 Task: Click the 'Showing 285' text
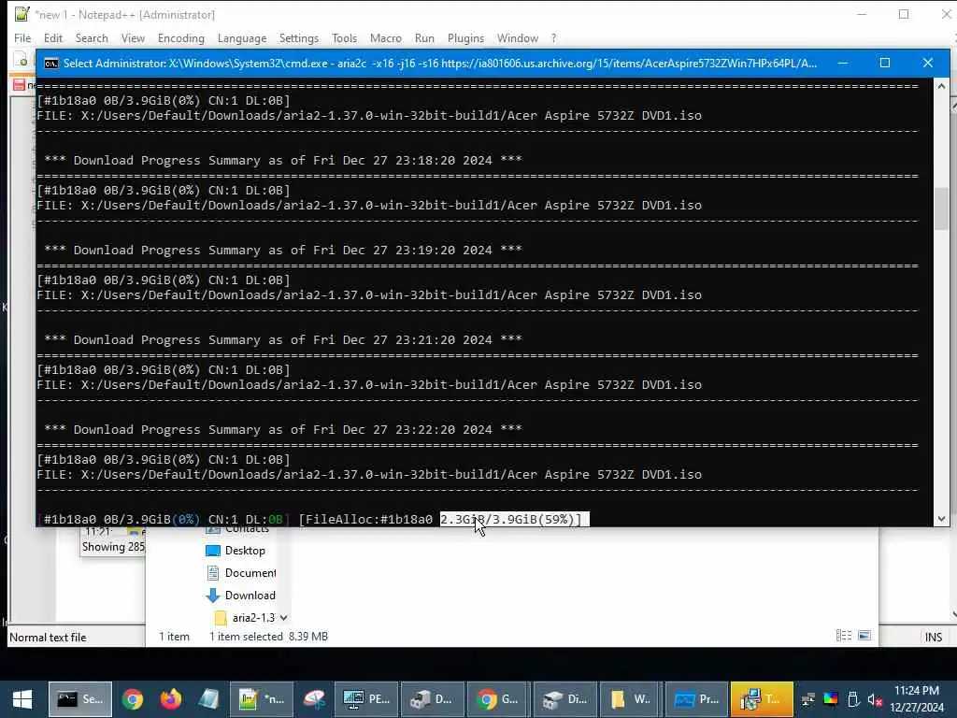[113, 546]
